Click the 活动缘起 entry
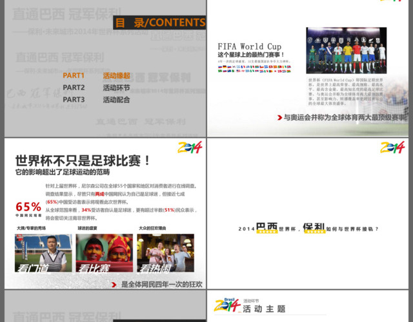The image size is (413, 322). pos(116,76)
